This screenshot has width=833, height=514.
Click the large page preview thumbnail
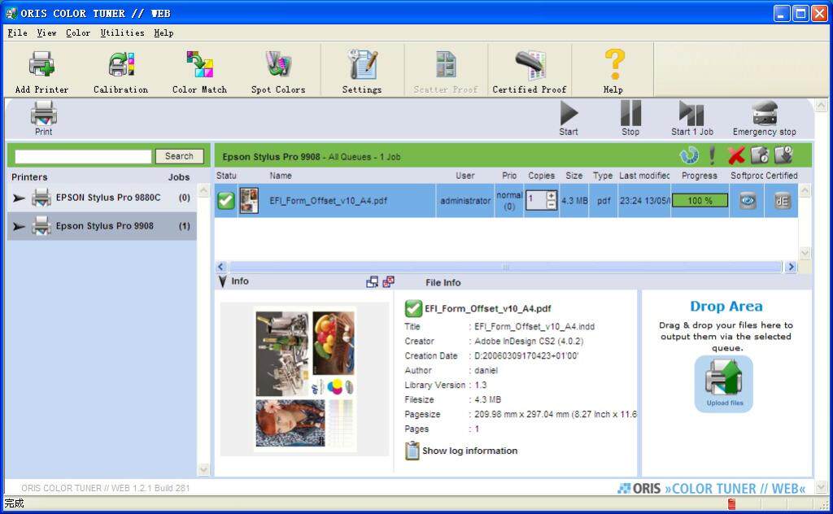(x=305, y=379)
